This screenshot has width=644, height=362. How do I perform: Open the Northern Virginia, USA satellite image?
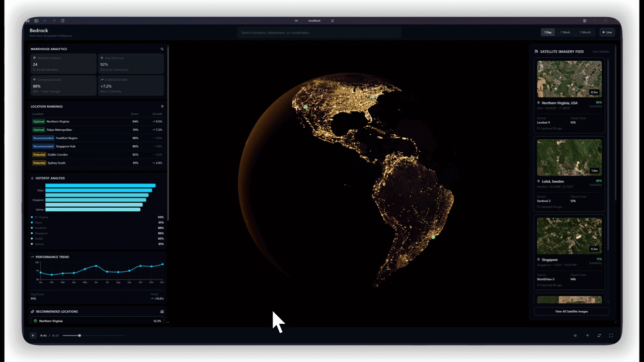click(569, 79)
